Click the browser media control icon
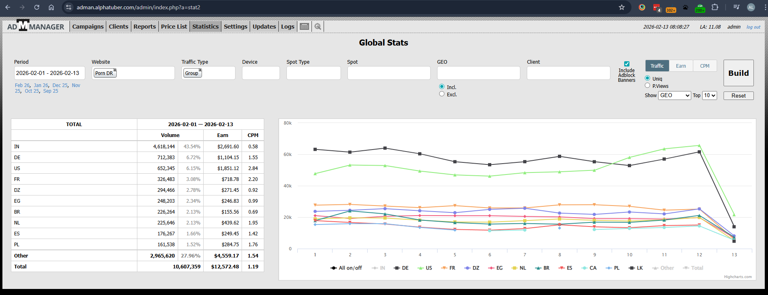This screenshot has height=295, width=768. pyautogui.click(x=736, y=7)
